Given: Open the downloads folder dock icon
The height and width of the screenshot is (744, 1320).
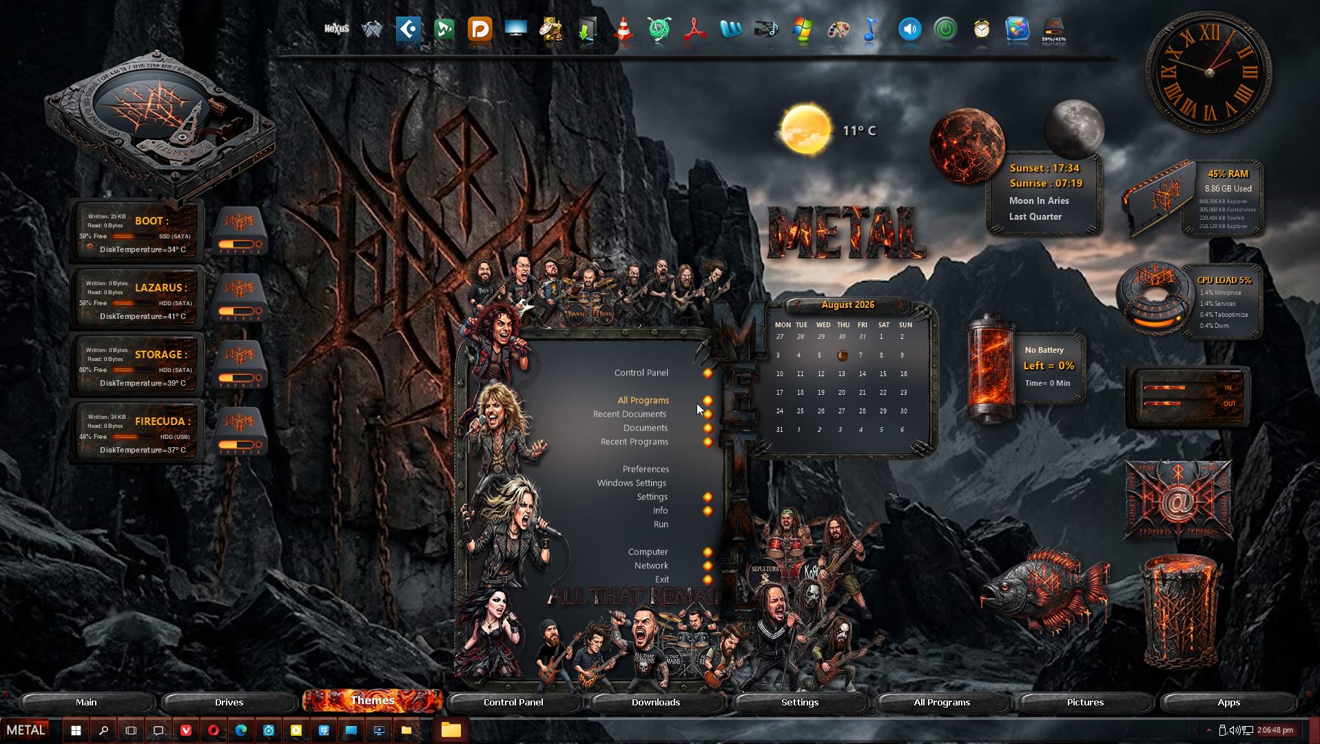Looking at the screenshot, I should click(x=588, y=30).
